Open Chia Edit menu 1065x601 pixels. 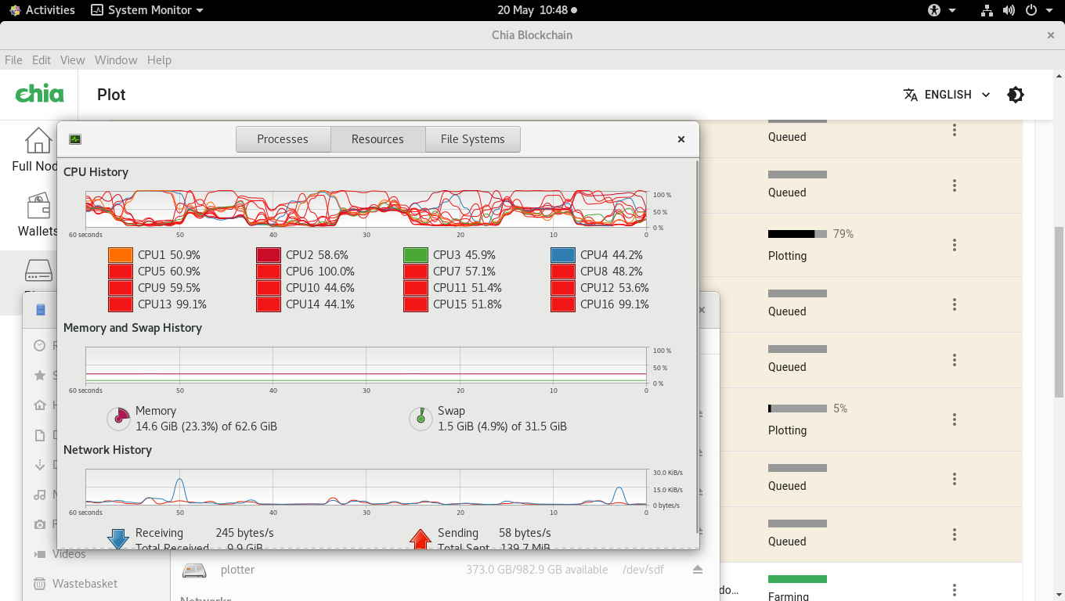[42, 60]
